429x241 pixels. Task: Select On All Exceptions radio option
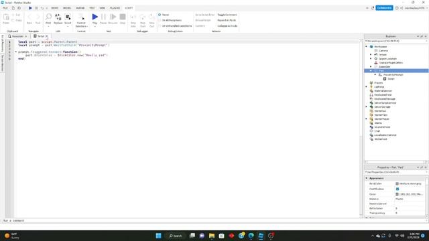click(160, 20)
